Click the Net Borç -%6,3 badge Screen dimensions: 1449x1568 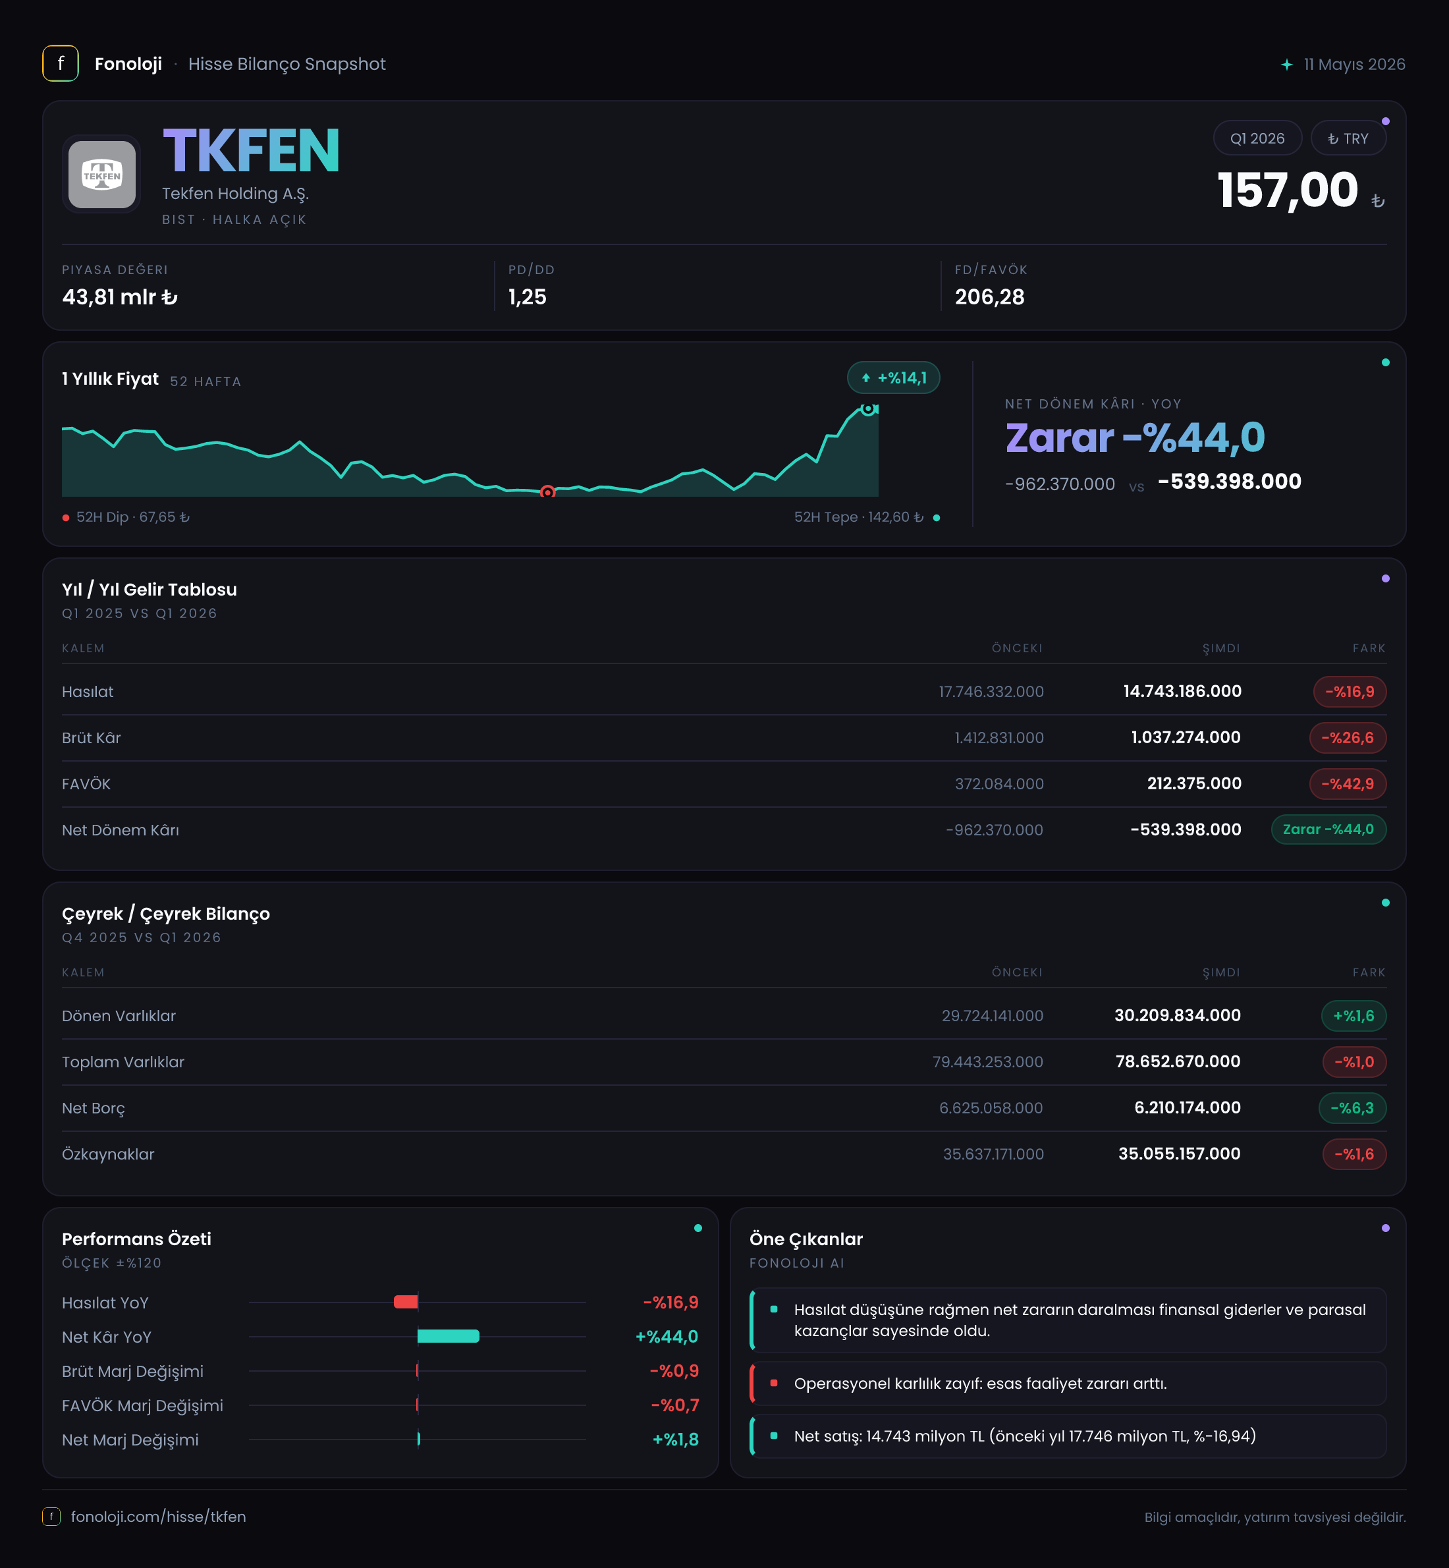(1353, 1108)
